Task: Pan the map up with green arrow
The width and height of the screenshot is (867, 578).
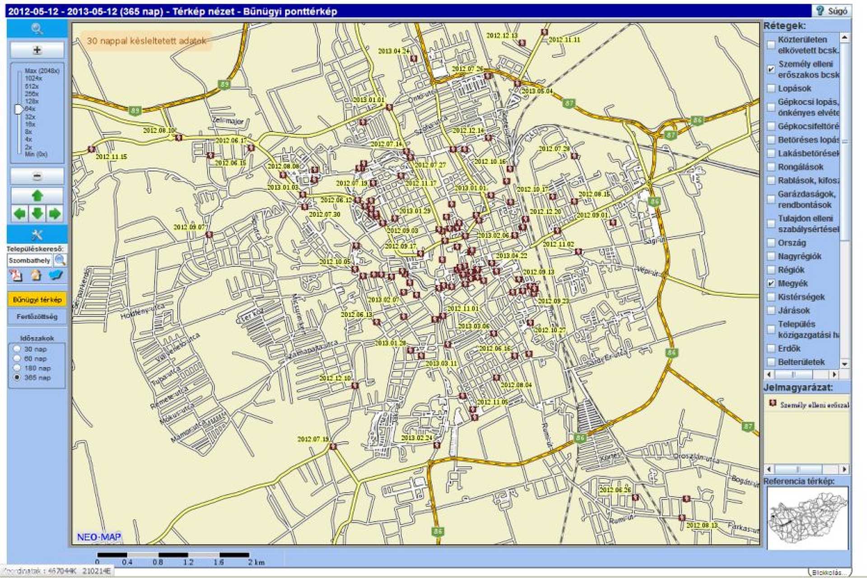Action: (x=37, y=196)
